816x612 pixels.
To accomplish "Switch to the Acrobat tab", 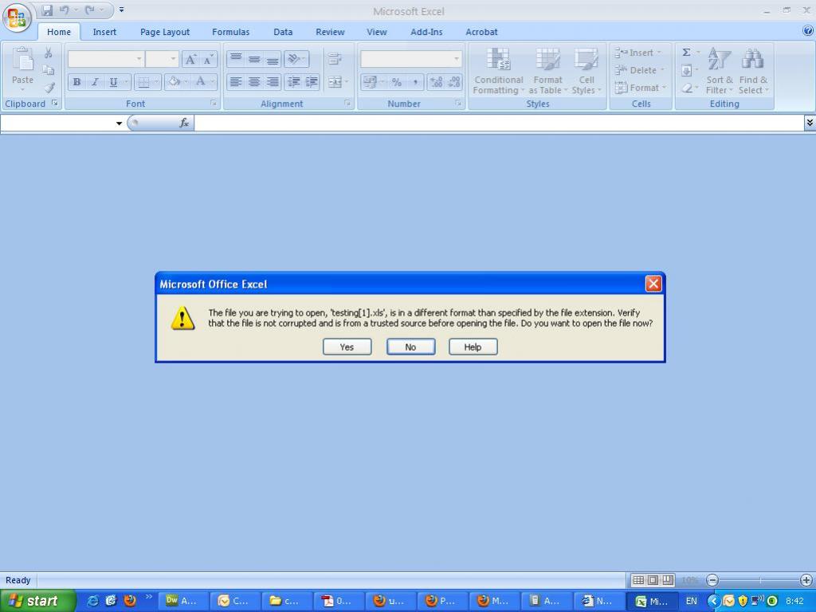I will click(x=481, y=32).
